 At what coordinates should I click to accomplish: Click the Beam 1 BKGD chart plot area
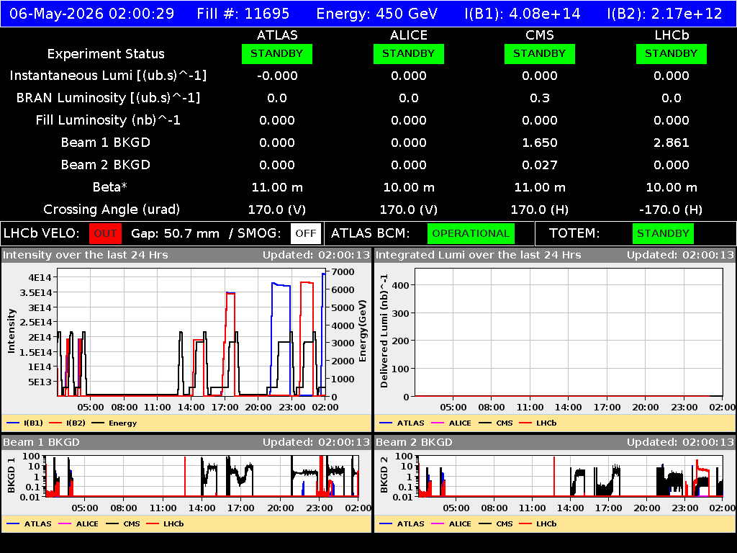202,476
